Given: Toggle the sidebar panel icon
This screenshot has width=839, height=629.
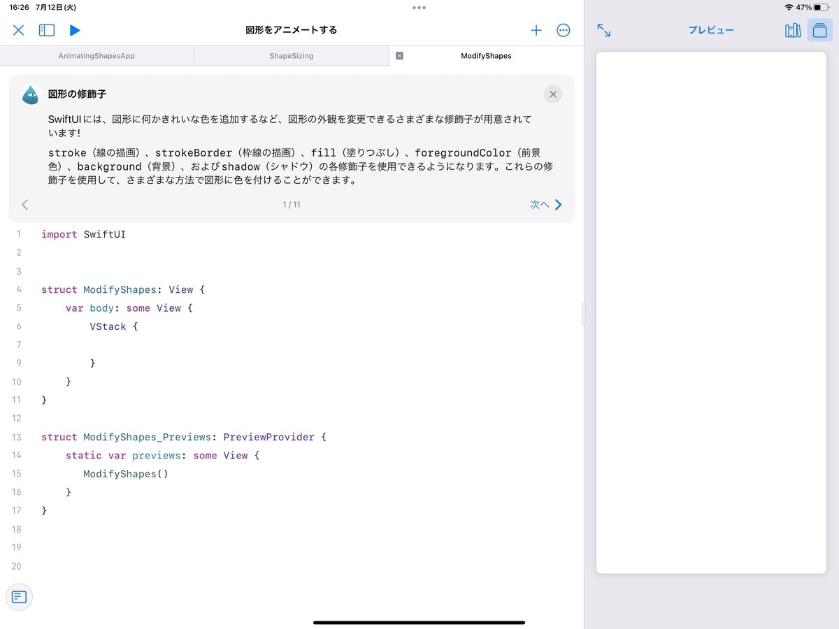Looking at the screenshot, I should 47,30.
